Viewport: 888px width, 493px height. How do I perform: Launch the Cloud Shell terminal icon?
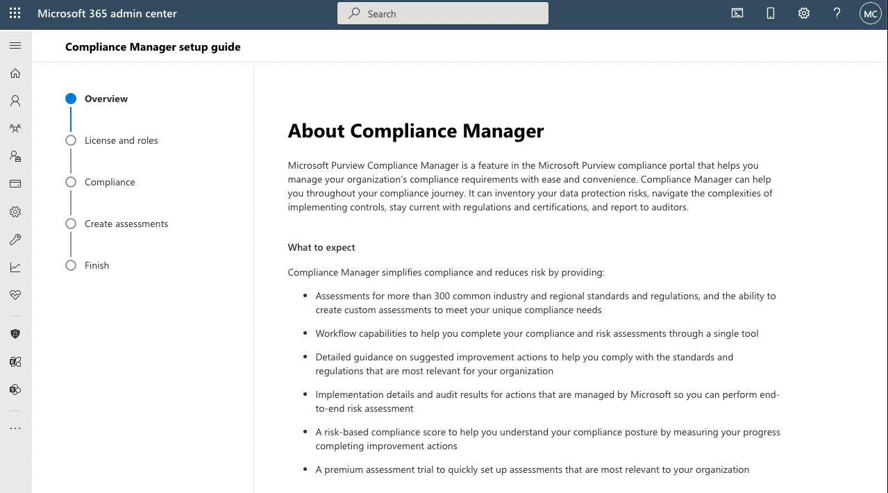click(737, 12)
